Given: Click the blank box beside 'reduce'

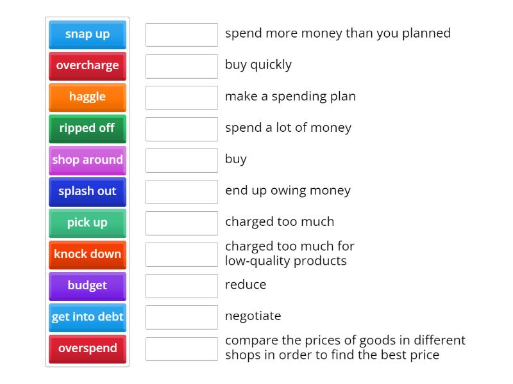Looking at the screenshot, I should point(181,285).
